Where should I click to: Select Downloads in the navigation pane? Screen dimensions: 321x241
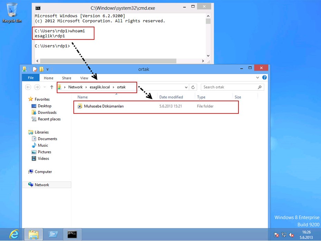[x=47, y=113]
